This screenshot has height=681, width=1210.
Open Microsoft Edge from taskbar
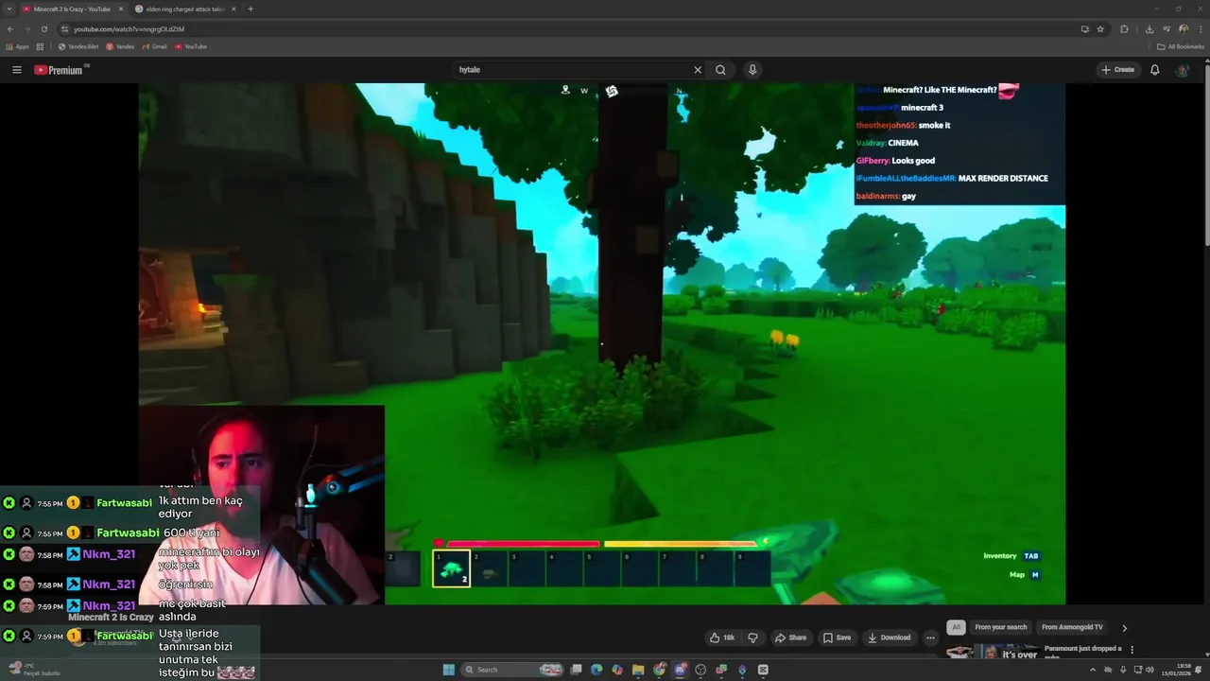point(596,670)
